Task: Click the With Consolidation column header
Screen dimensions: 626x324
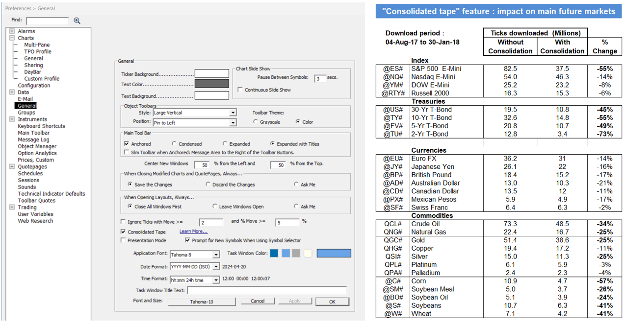Action: coord(562,46)
